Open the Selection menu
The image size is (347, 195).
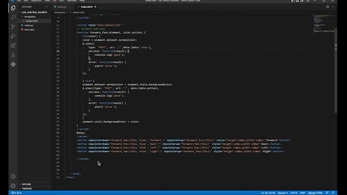coord(36,1)
